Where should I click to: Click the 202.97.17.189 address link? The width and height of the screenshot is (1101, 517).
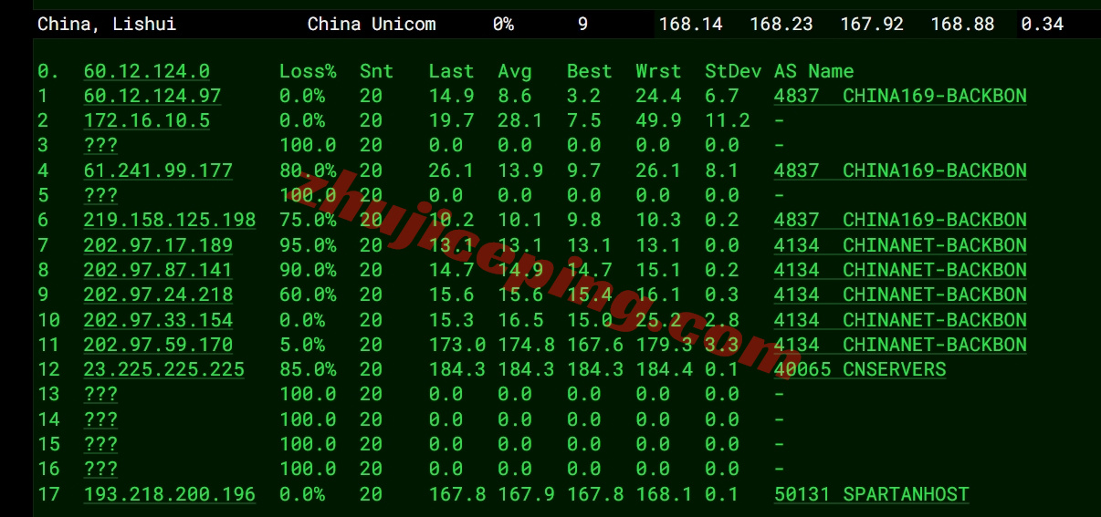click(x=158, y=245)
